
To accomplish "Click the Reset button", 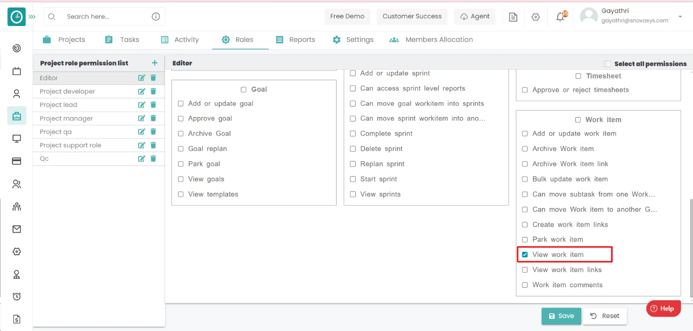I will [x=605, y=316].
